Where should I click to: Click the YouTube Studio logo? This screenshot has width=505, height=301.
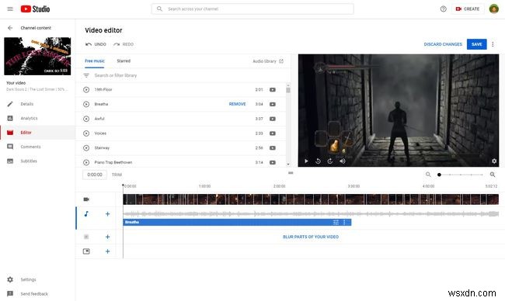point(35,9)
